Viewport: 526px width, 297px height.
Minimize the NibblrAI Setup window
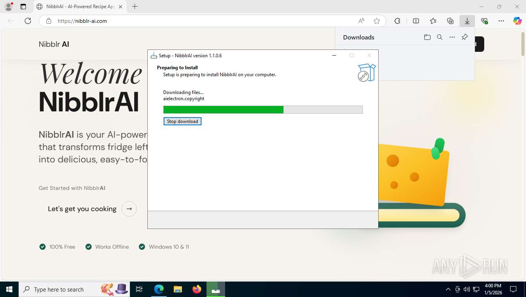334,55
